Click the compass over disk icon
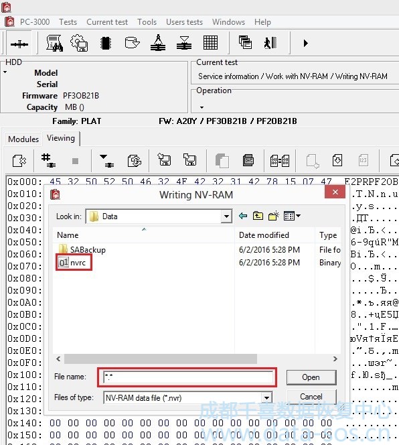This screenshot has width=399, height=445. click(x=158, y=43)
